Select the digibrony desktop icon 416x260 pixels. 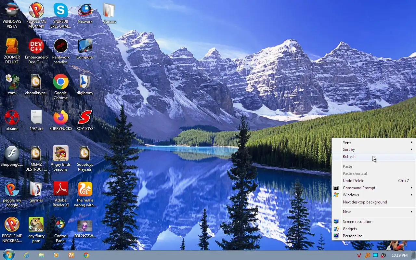[x=85, y=84]
